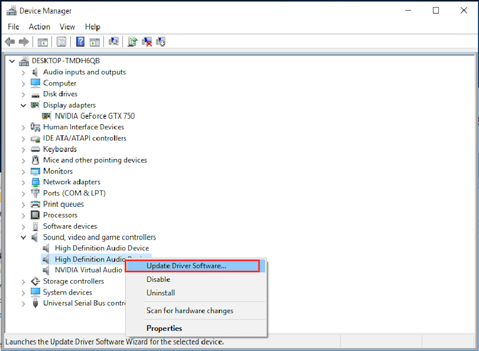479x351 pixels.
Task: Click the Show/Hide console tree icon
Action: coord(43,42)
